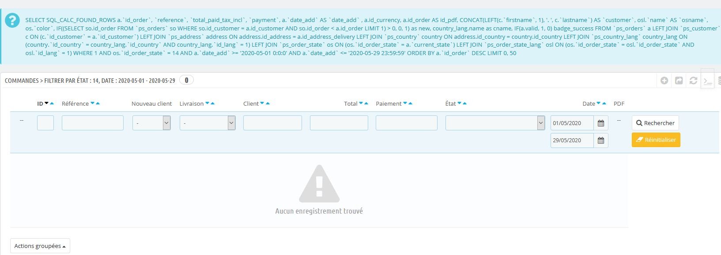Sort ID column ascending

[x=52, y=103]
